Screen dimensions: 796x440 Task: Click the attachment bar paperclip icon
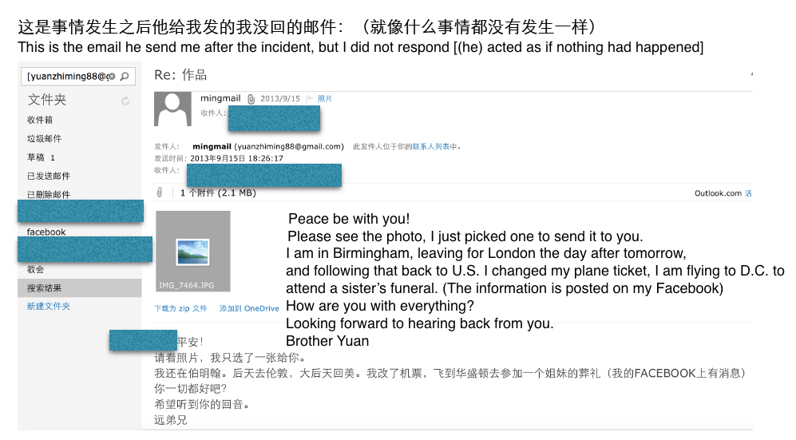pos(160,192)
